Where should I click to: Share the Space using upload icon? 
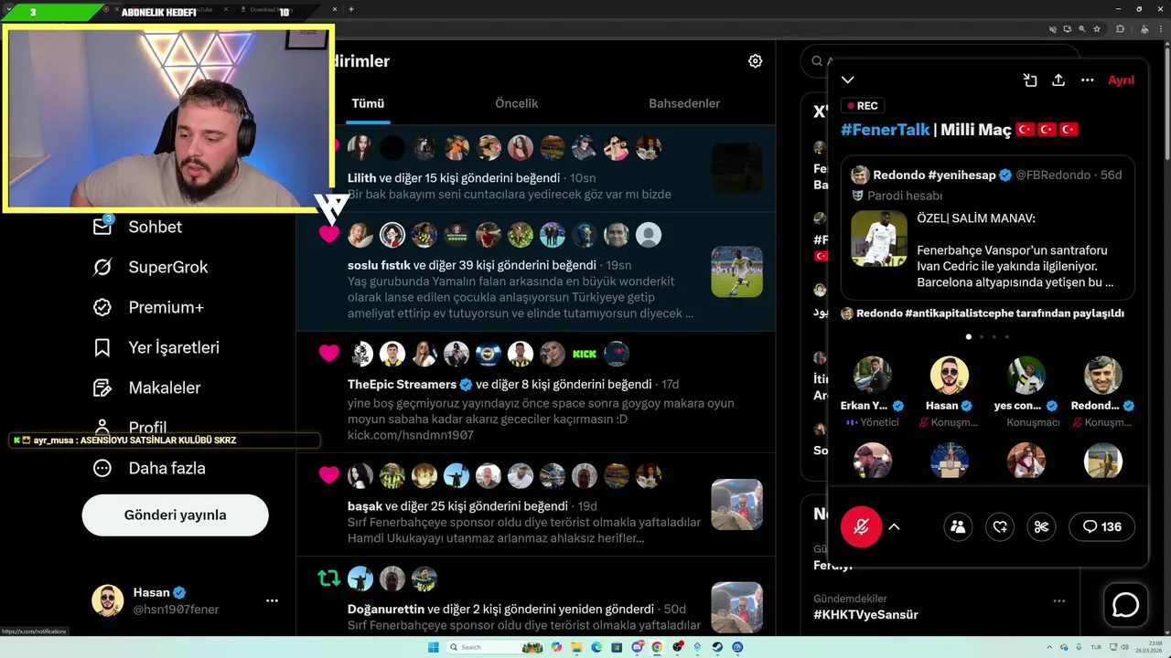(x=1058, y=80)
